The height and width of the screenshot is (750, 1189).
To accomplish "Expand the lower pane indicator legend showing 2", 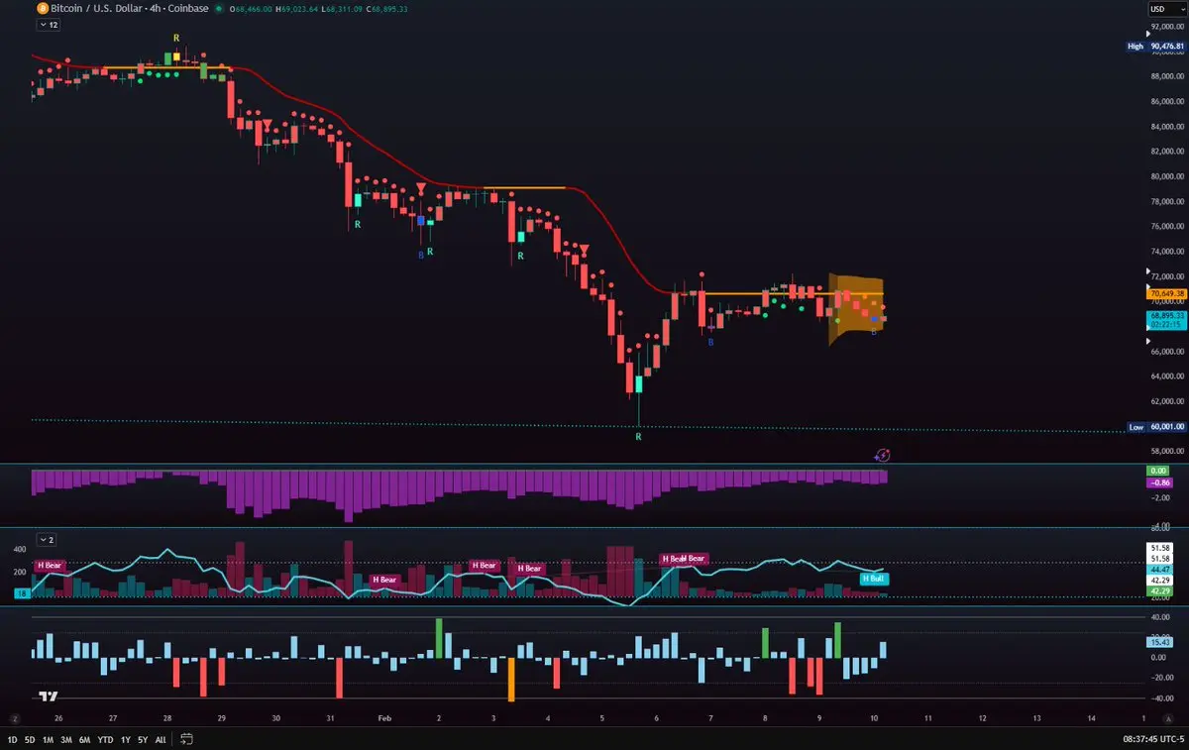I will point(46,539).
